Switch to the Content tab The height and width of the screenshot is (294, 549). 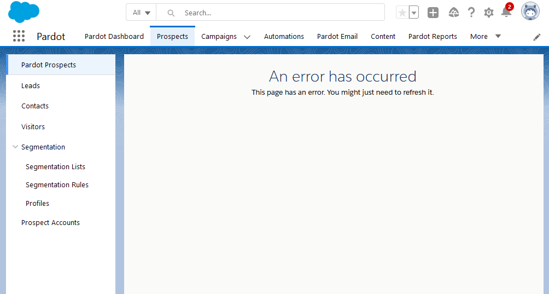(x=383, y=37)
